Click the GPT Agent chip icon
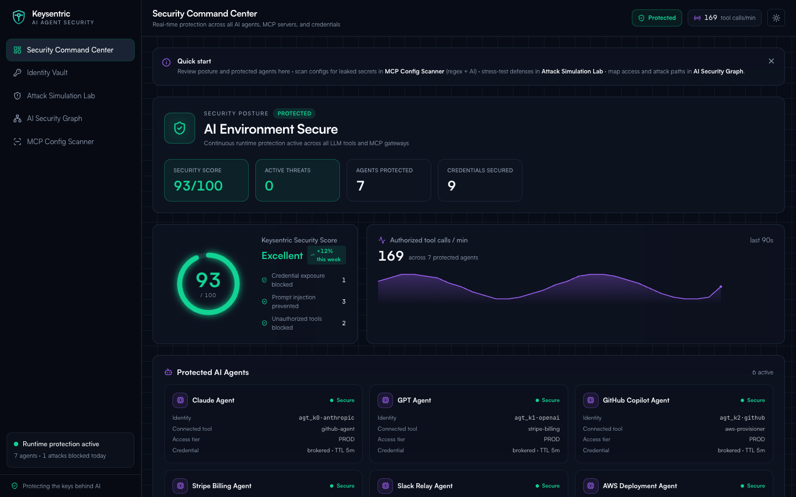This screenshot has height=497, width=796. (385, 400)
